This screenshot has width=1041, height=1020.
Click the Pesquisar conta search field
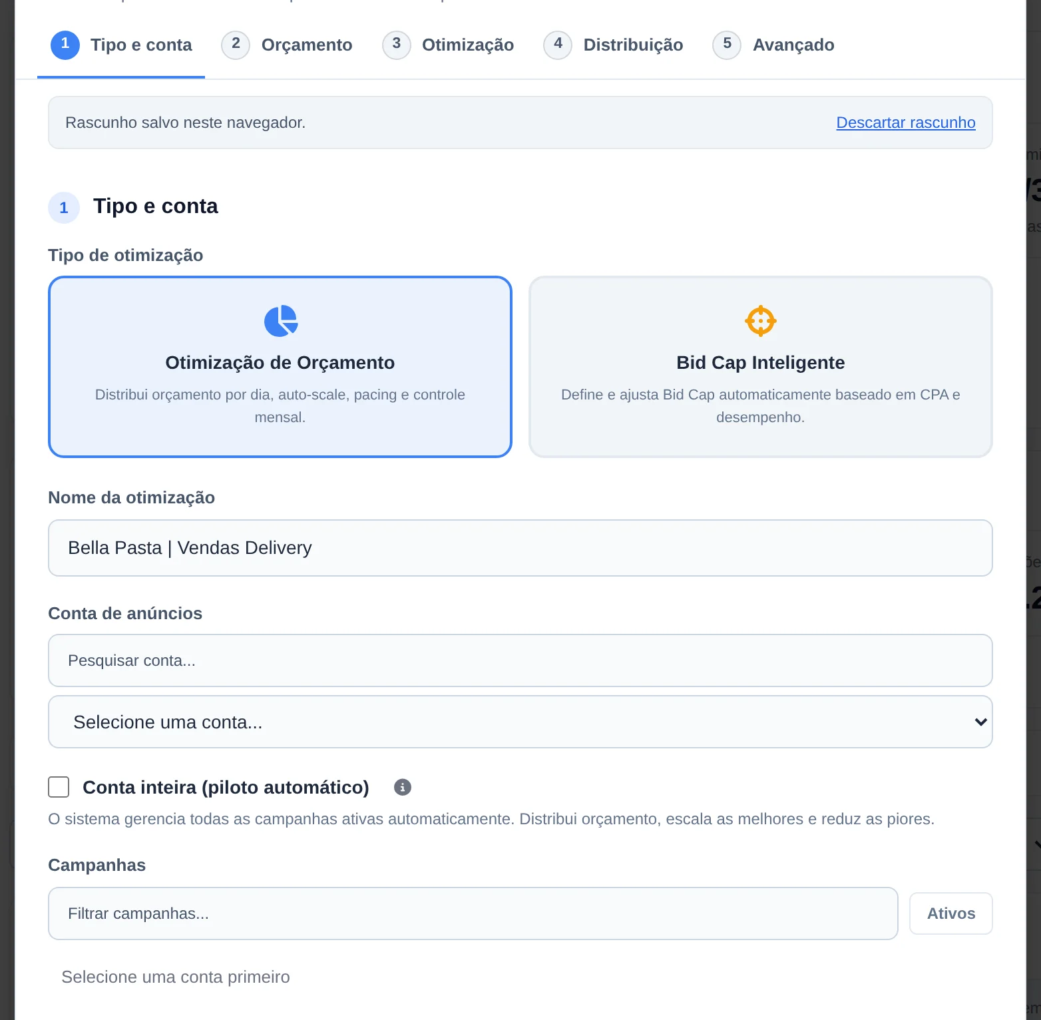(520, 660)
